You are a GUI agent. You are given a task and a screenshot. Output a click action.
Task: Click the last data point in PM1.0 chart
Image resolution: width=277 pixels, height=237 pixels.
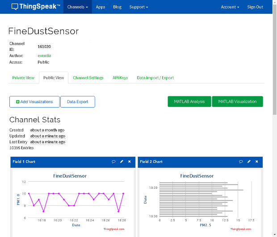tap(123, 194)
